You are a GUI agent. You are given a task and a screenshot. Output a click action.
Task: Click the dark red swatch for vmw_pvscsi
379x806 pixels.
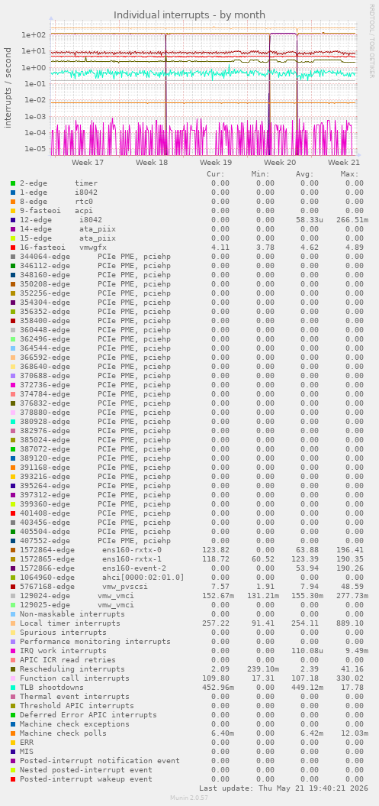pyautogui.click(x=13, y=587)
